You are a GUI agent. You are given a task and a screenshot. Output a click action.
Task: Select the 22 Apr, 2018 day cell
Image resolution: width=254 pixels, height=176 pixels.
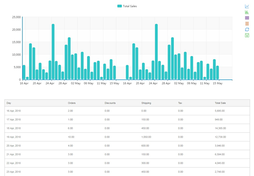click(14, 163)
